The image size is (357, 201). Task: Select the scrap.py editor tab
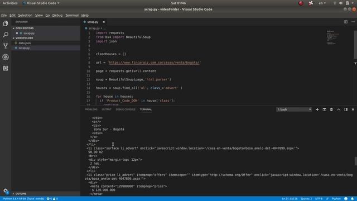click(93, 22)
